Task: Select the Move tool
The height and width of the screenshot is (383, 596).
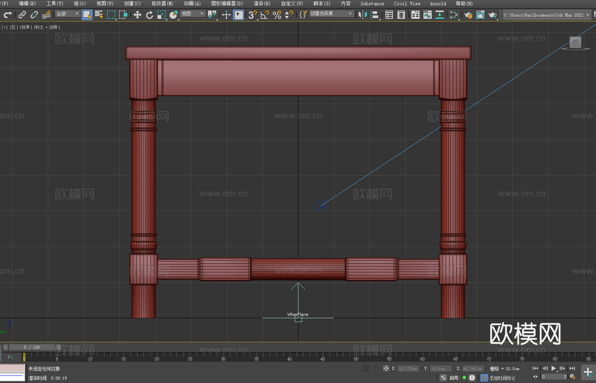Action: pyautogui.click(x=138, y=15)
